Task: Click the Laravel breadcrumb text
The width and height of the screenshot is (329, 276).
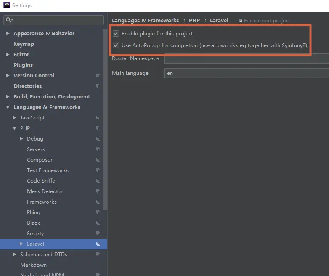Action: (219, 21)
